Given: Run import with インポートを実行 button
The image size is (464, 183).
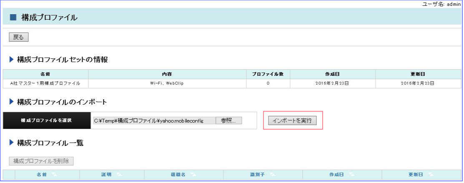Looking at the screenshot, I should (292, 120).
